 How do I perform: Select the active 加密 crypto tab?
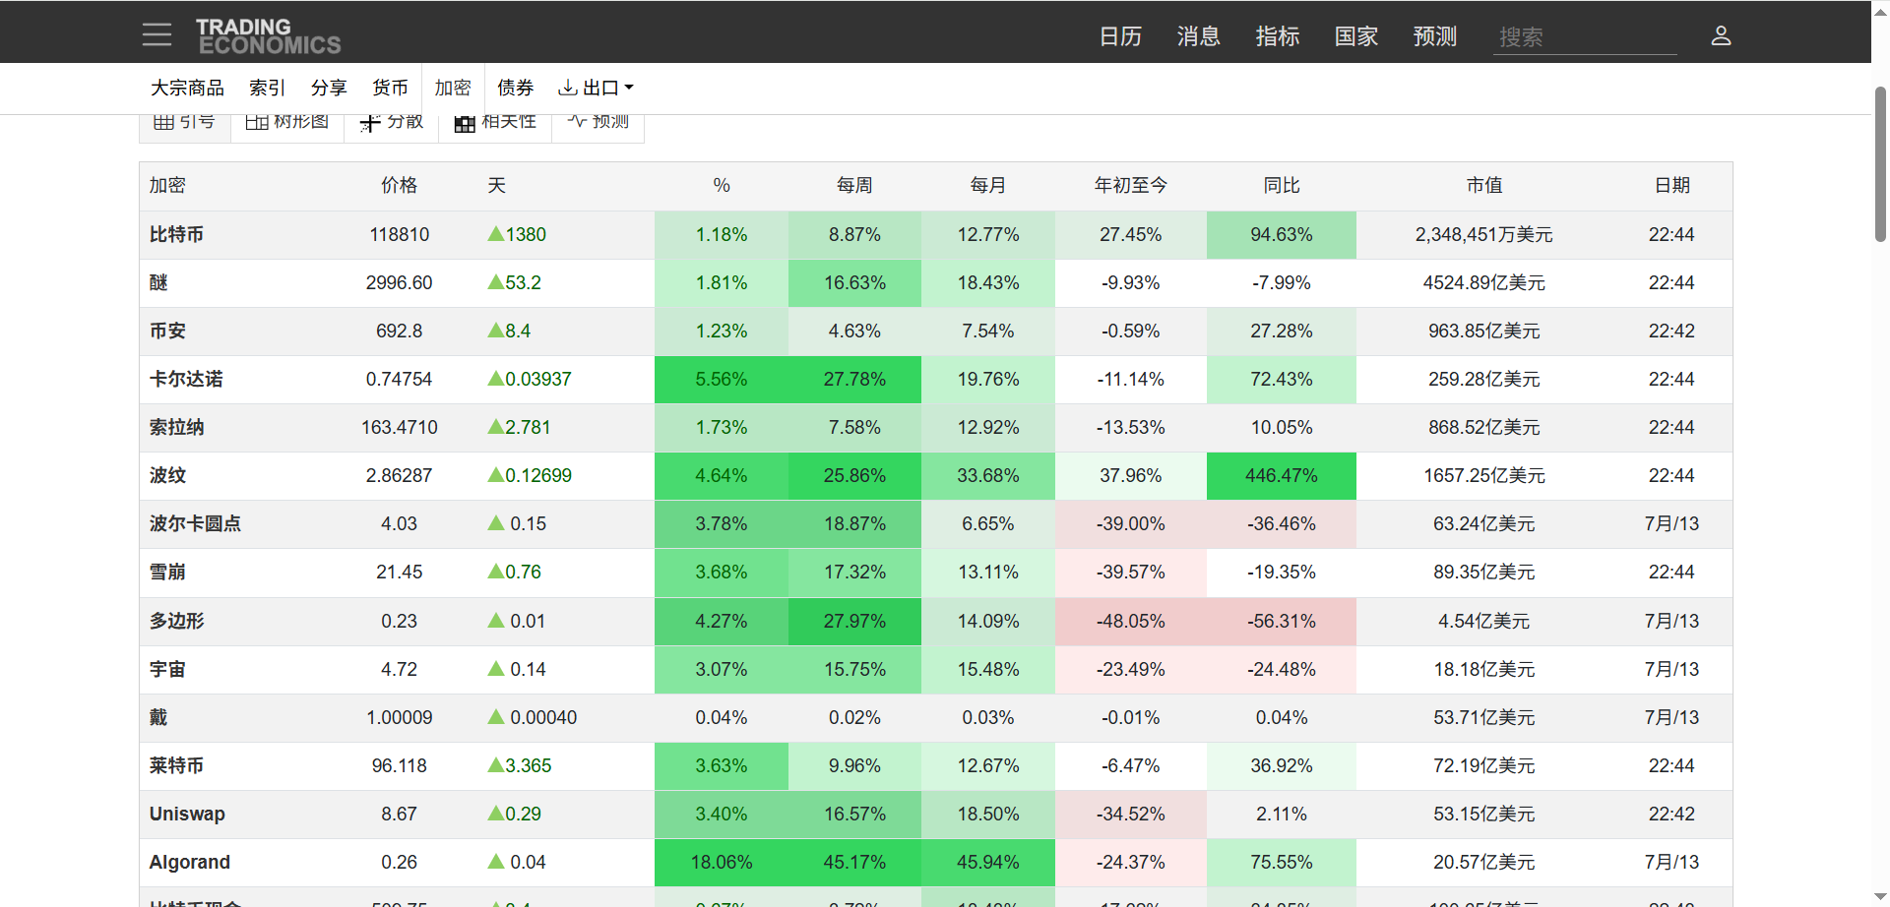[x=453, y=88]
